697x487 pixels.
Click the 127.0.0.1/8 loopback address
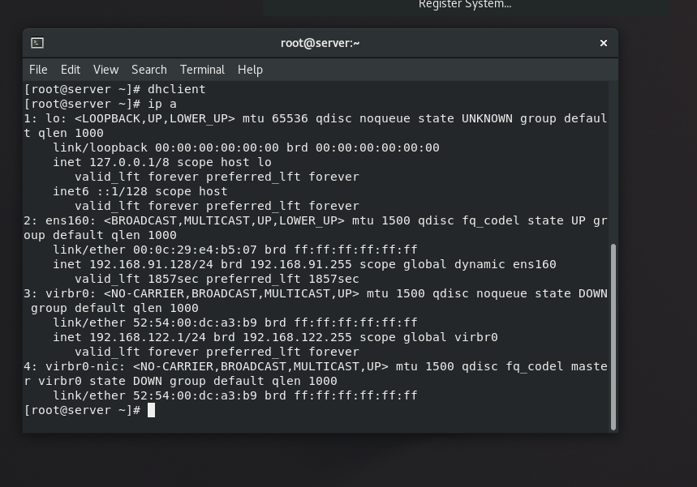129,163
